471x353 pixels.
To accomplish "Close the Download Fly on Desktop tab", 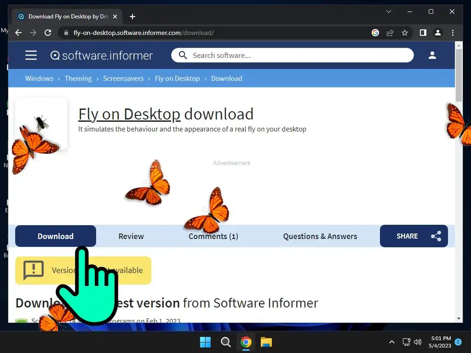I will pyautogui.click(x=115, y=17).
